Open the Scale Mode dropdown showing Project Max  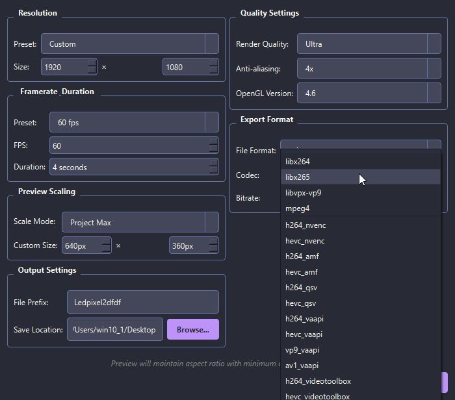tap(140, 222)
